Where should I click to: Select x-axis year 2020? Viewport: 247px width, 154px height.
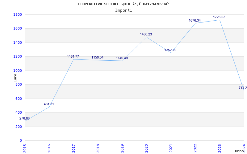pyautogui.click(x=146, y=148)
